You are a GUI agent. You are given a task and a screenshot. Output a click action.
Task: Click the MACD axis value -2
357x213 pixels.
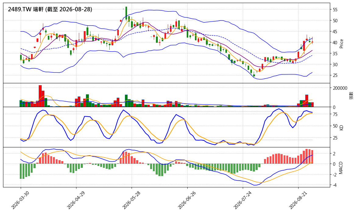[x=334, y=175]
